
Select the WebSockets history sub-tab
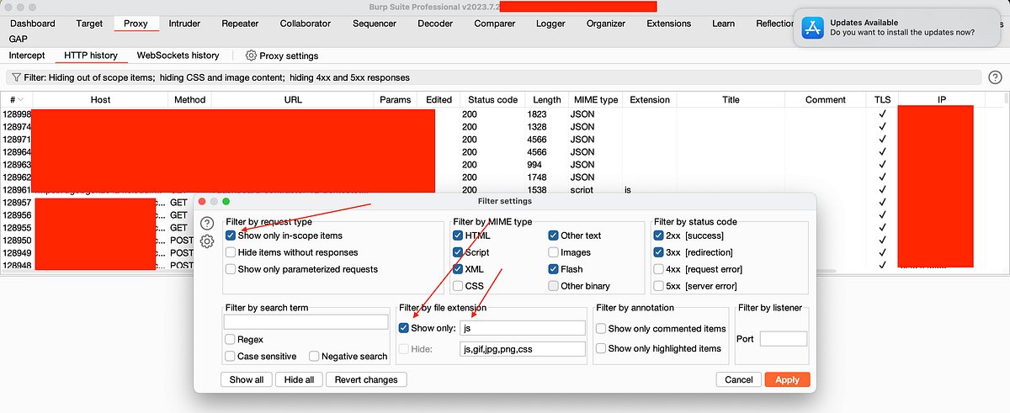pyautogui.click(x=178, y=56)
